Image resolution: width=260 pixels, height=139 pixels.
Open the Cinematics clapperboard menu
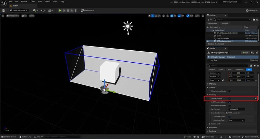pyautogui.click(x=50, y=10)
